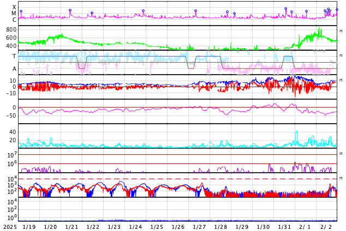Click the 800 tick label on green plot
The height and width of the screenshot is (231, 346).
[11, 30]
